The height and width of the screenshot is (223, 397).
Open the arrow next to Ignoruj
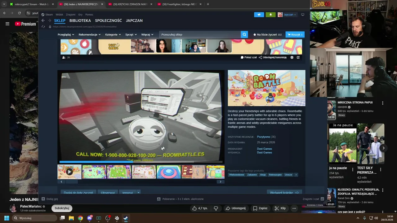pos(138,193)
